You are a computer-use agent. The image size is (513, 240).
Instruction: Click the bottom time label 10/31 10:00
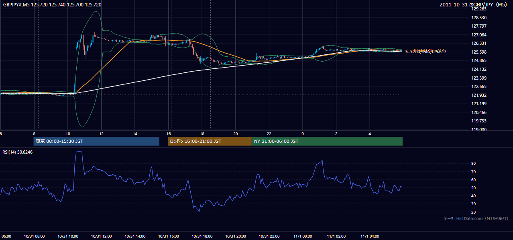(68, 236)
